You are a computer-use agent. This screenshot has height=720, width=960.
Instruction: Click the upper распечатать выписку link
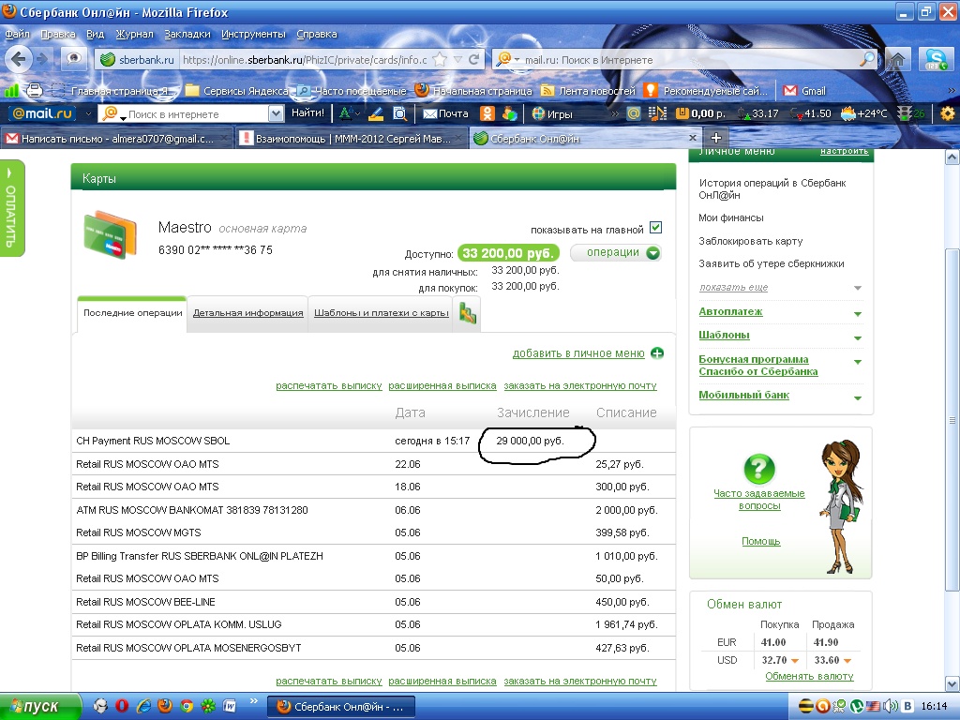click(329, 385)
